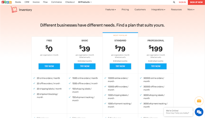
Task: Try the Standard plan now
Action: (x=120, y=66)
